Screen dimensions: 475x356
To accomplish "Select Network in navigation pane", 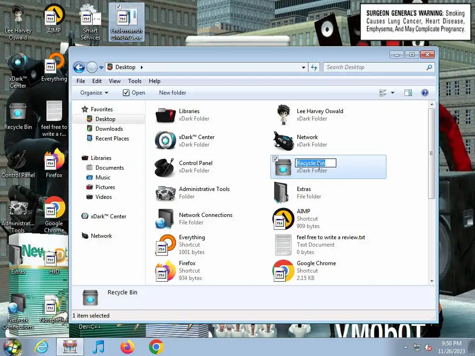I will point(101,236).
